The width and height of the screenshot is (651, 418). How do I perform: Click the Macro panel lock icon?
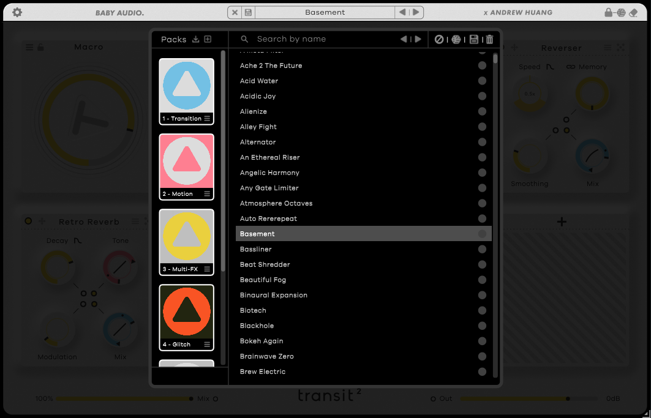pyautogui.click(x=40, y=47)
